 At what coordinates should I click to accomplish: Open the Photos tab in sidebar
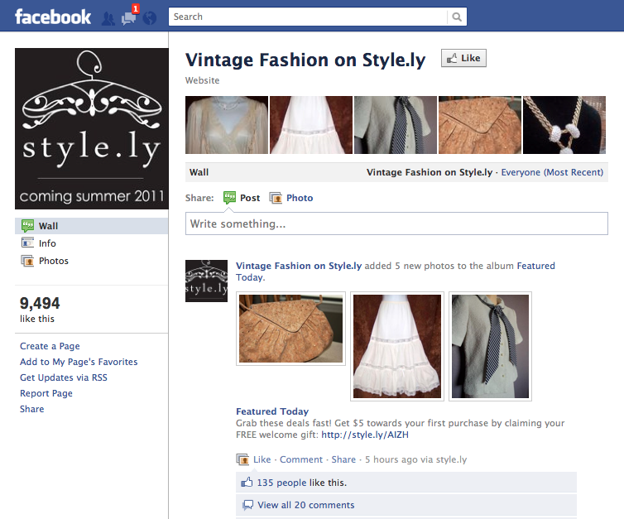pos(53,261)
